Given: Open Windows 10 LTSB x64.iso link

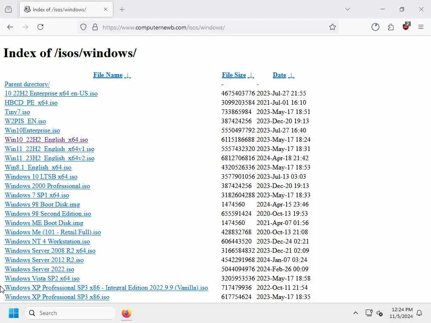Looking at the screenshot, I should point(41,177).
